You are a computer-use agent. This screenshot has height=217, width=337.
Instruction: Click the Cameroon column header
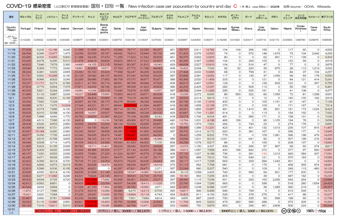point(314,29)
